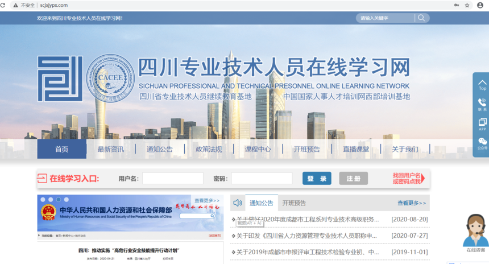Open the browser profile avatar icon
This screenshot has width=489, height=264.
480,5
